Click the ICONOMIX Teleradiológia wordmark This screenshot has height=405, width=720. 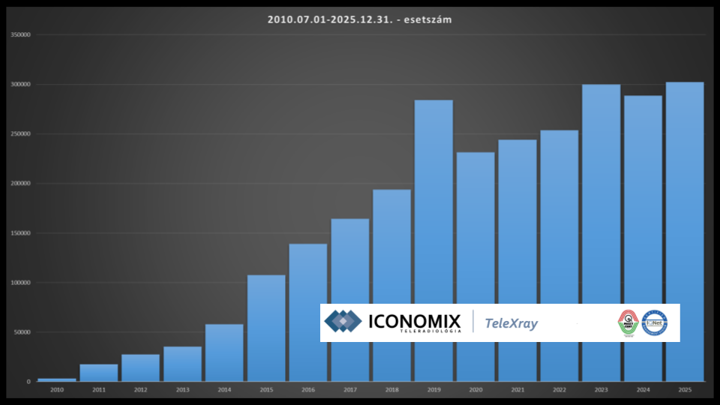pyautogui.click(x=414, y=323)
